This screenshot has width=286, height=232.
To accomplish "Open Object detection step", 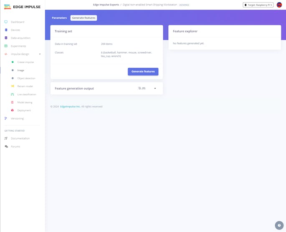I will point(26,78).
